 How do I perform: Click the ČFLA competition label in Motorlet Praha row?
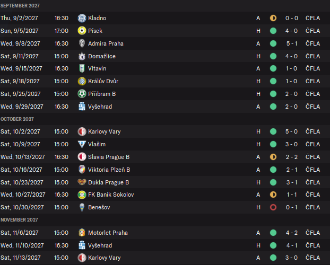pos(312,233)
